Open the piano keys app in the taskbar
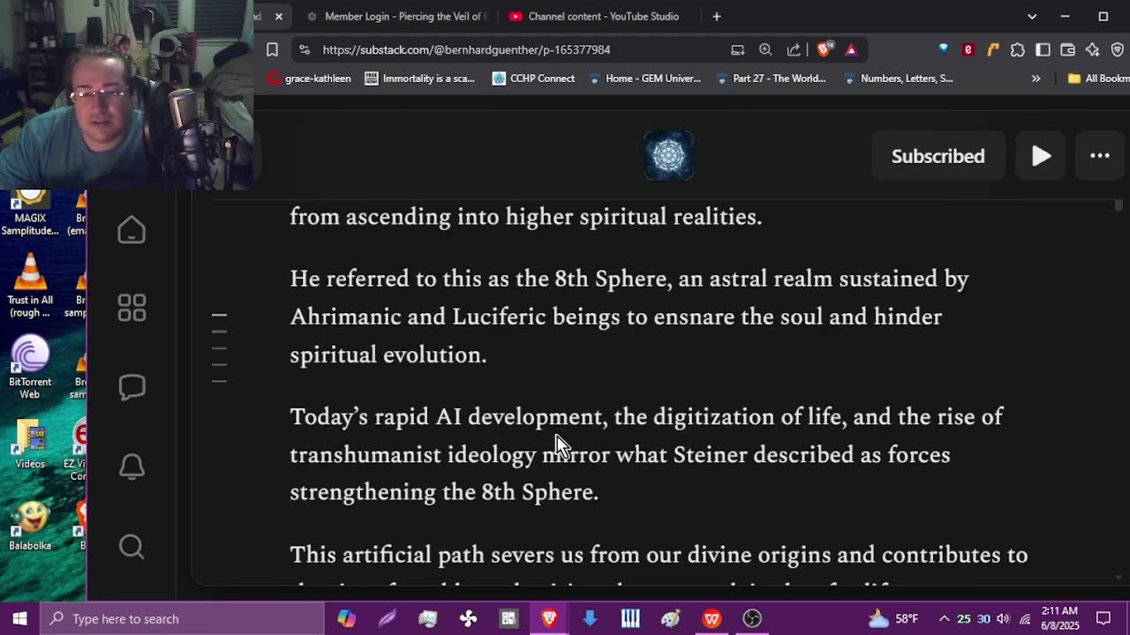 click(x=630, y=618)
